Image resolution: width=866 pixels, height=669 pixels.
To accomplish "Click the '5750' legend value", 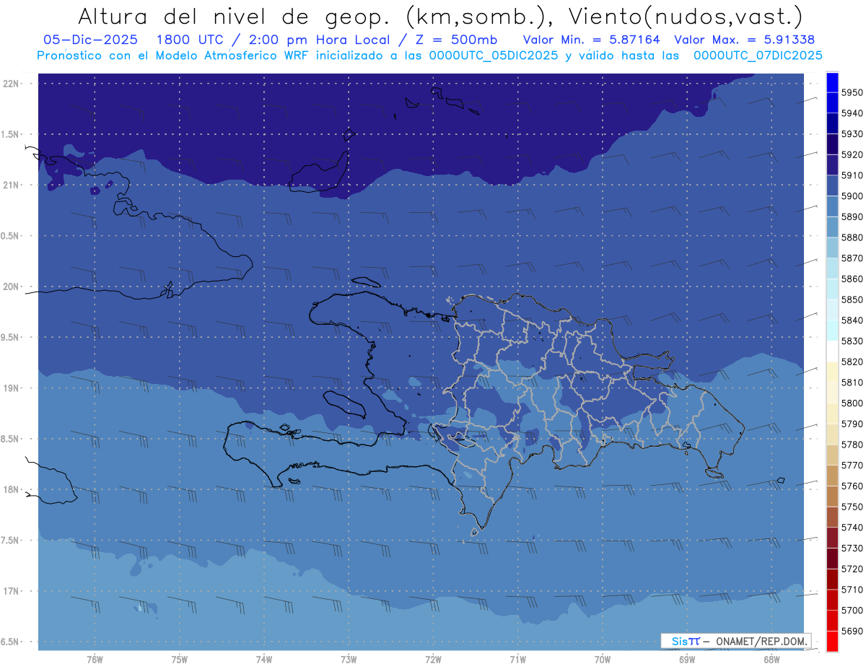I will tap(852, 507).
